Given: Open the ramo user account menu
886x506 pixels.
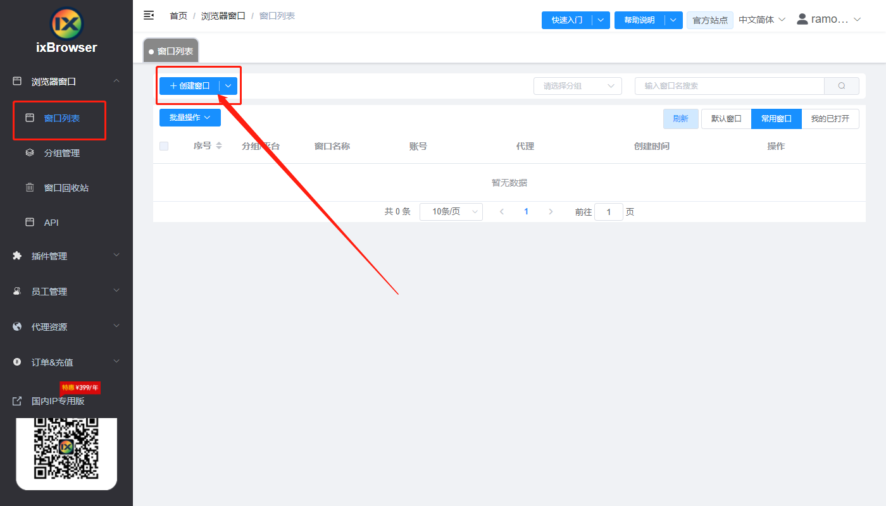Looking at the screenshot, I should (x=829, y=18).
